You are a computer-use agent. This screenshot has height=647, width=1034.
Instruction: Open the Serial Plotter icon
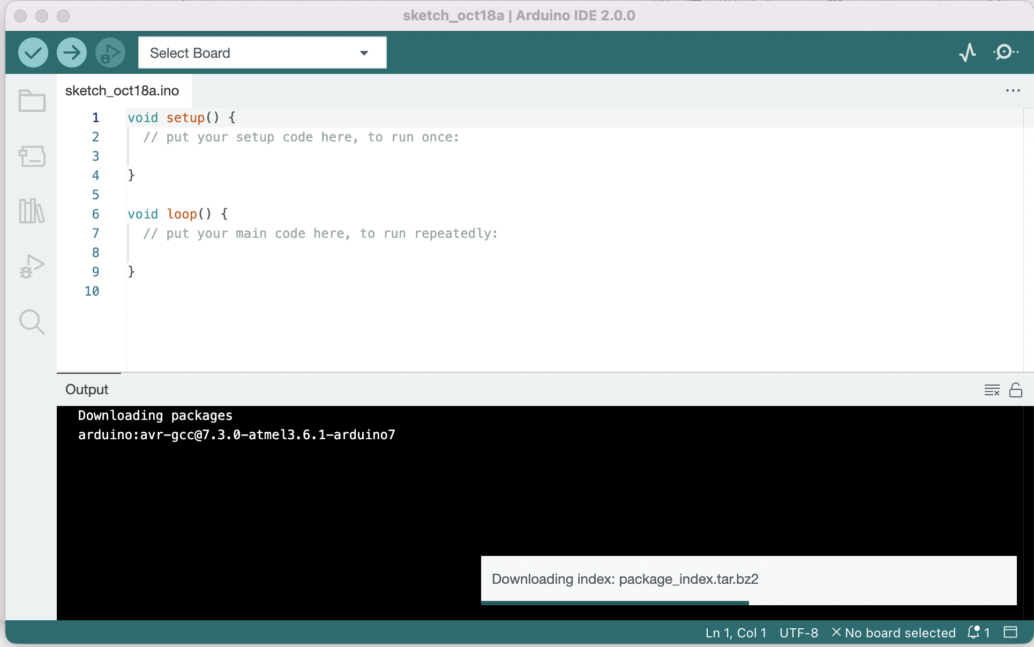coord(968,52)
